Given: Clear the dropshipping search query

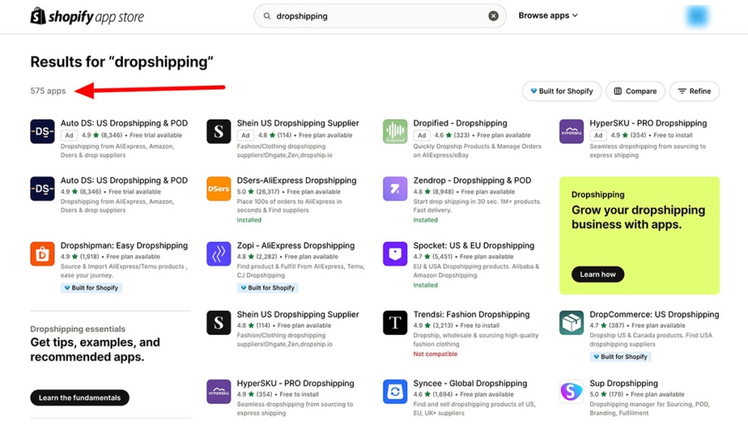Looking at the screenshot, I should pos(493,15).
